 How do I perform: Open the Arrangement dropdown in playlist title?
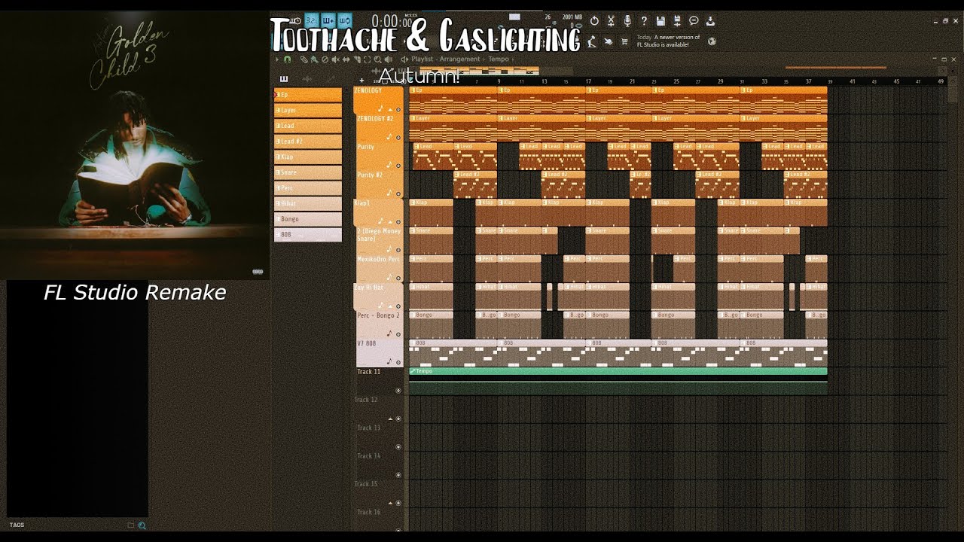click(x=459, y=59)
